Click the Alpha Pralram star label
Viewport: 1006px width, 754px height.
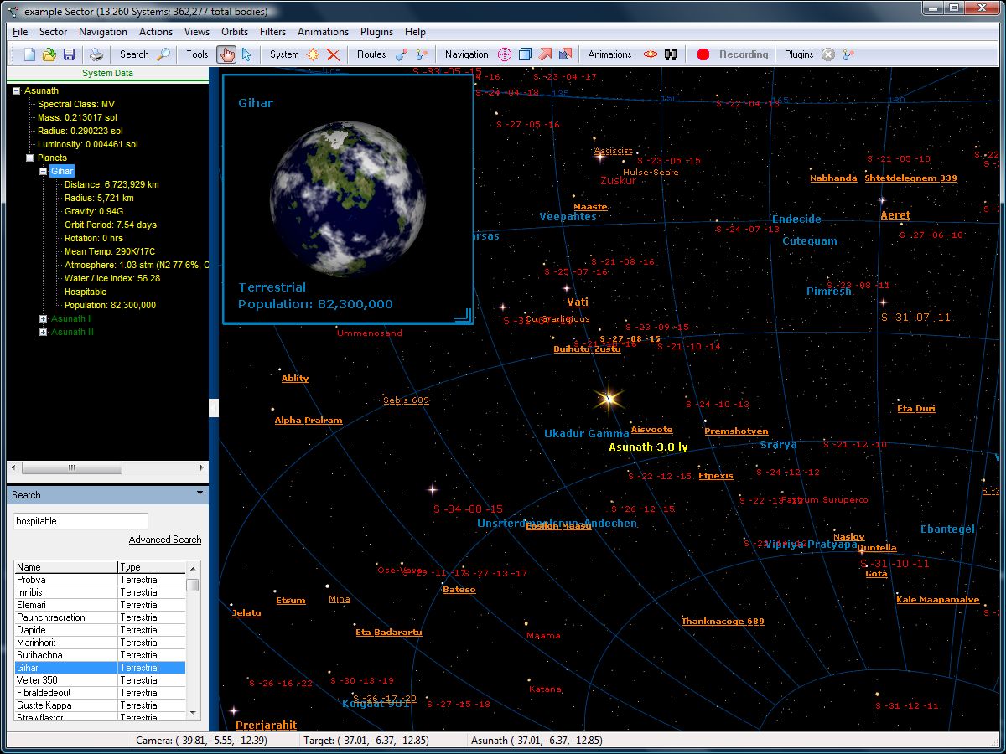(309, 421)
